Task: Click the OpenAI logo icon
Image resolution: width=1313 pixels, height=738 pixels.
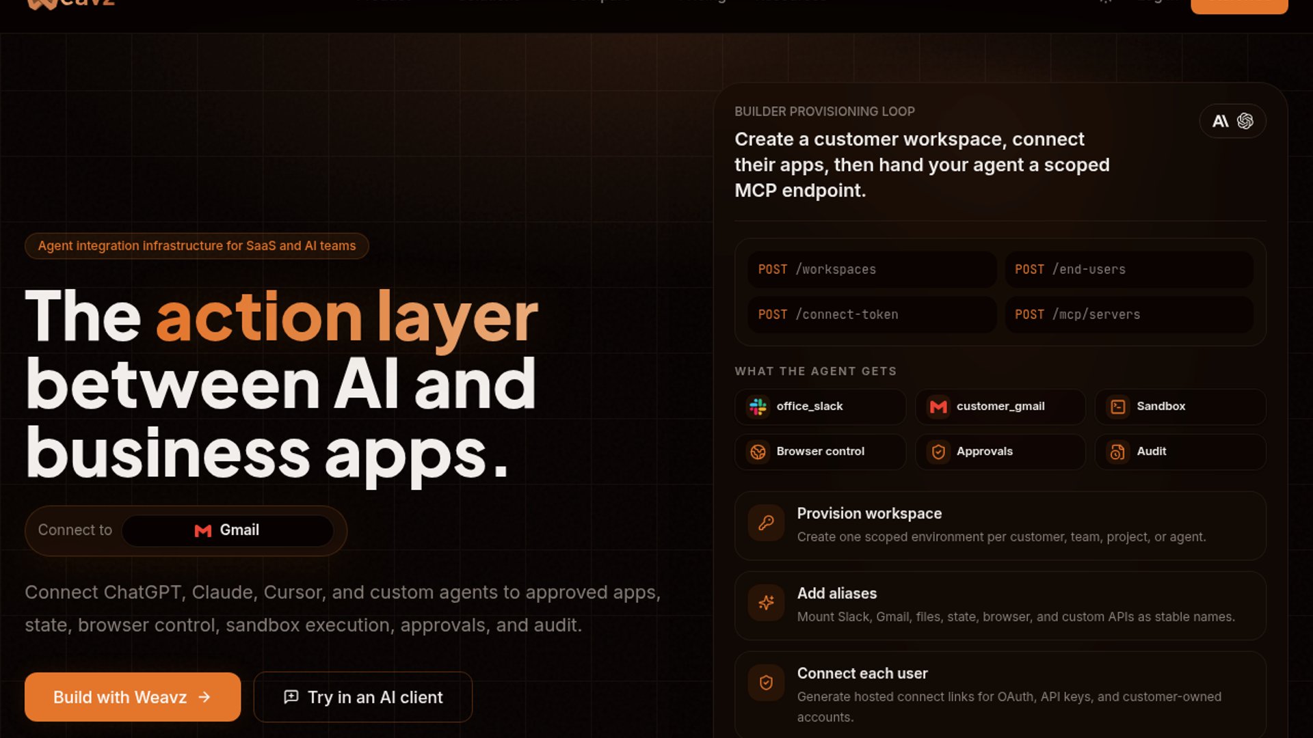Action: (x=1245, y=121)
